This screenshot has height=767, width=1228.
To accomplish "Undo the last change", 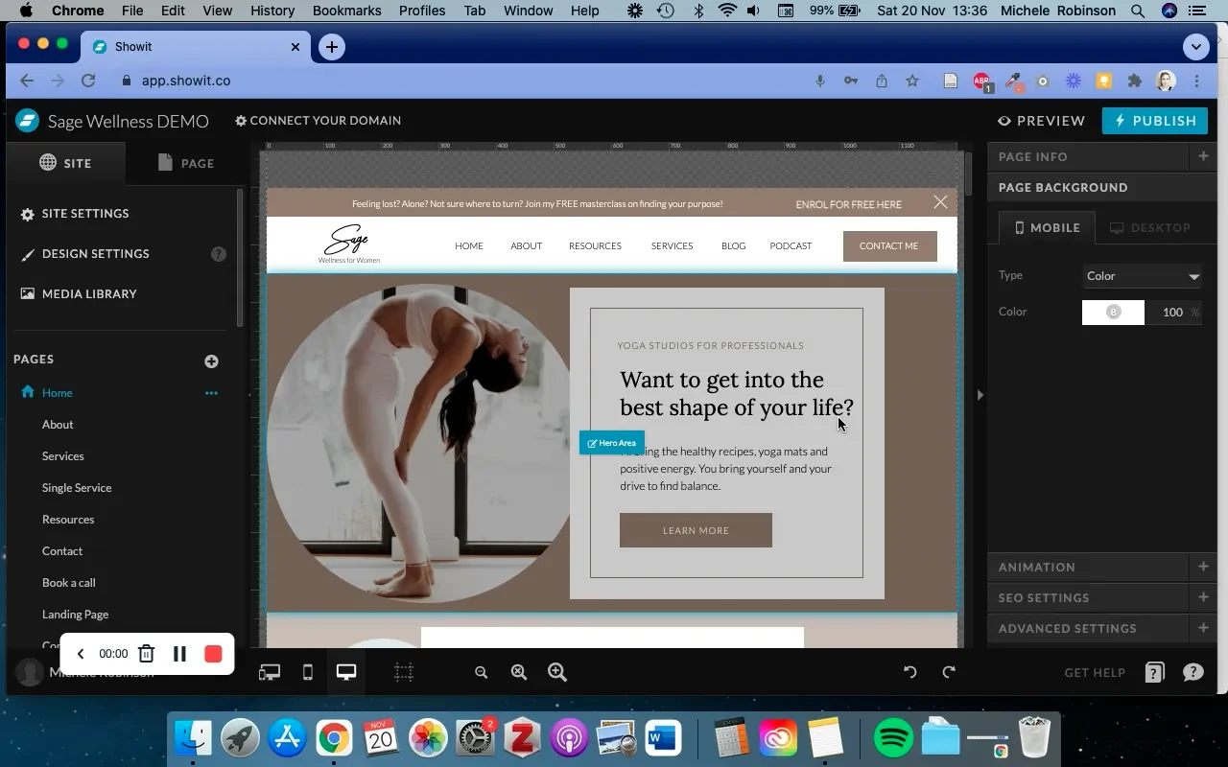I will tap(910, 672).
